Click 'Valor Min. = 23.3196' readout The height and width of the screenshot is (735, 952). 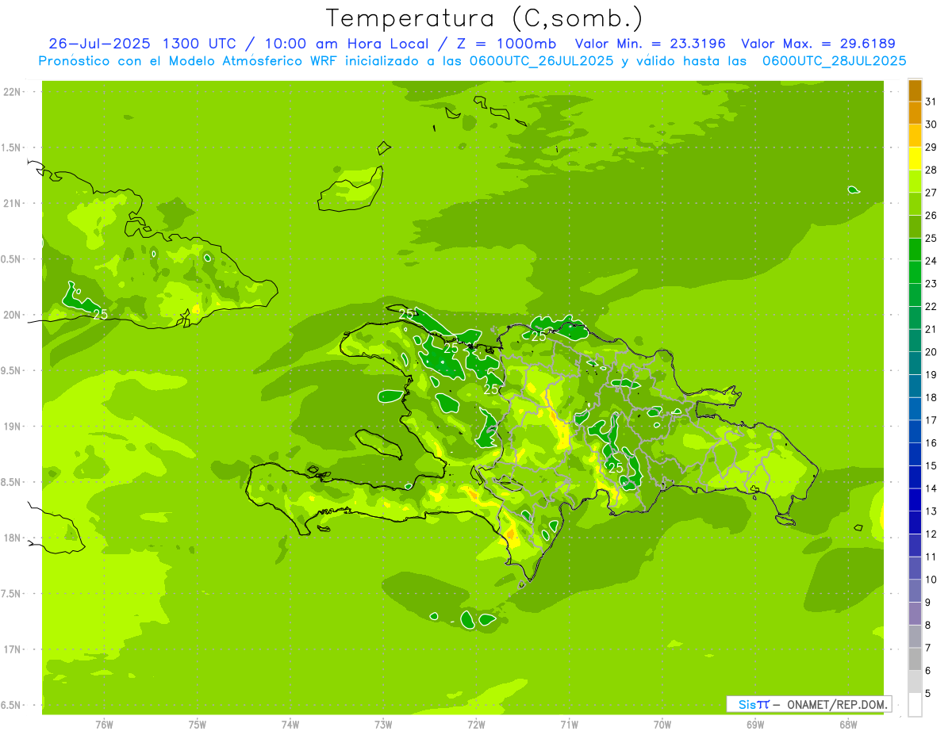(651, 44)
